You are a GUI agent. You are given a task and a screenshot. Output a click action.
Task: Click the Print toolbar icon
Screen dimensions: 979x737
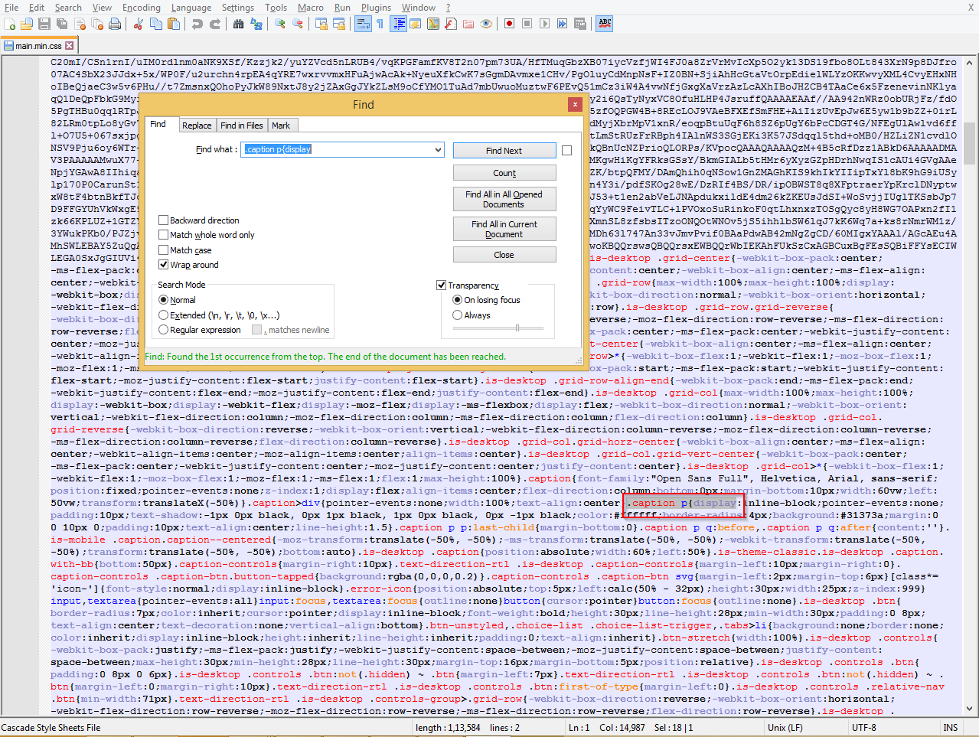[115, 24]
